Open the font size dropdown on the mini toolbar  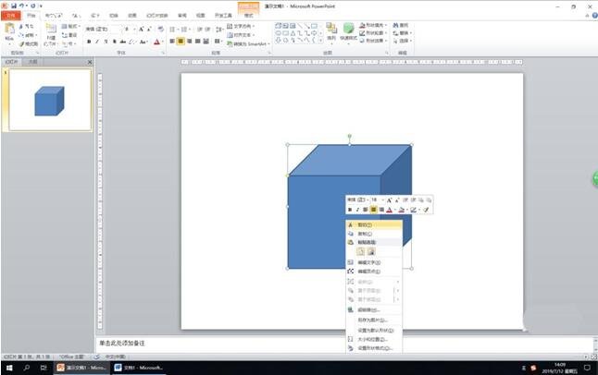pos(383,200)
